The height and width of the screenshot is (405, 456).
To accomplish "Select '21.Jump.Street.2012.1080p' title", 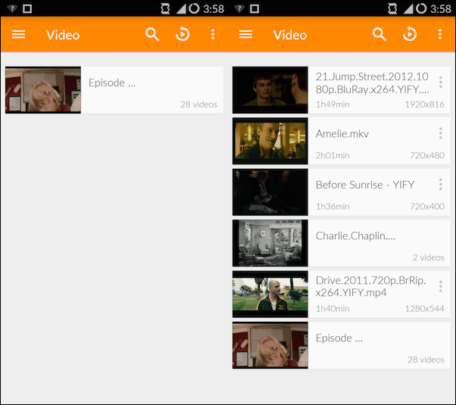I will (x=372, y=83).
